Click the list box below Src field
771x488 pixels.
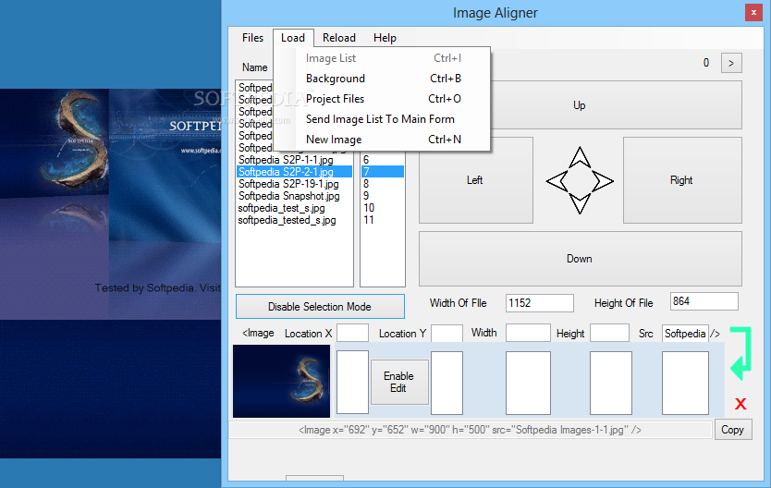click(685, 383)
